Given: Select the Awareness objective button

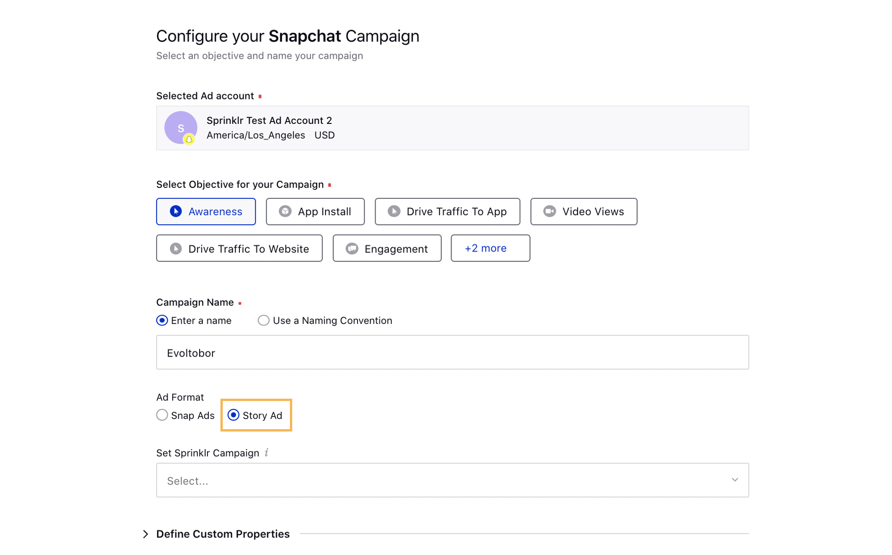Looking at the screenshot, I should point(206,211).
